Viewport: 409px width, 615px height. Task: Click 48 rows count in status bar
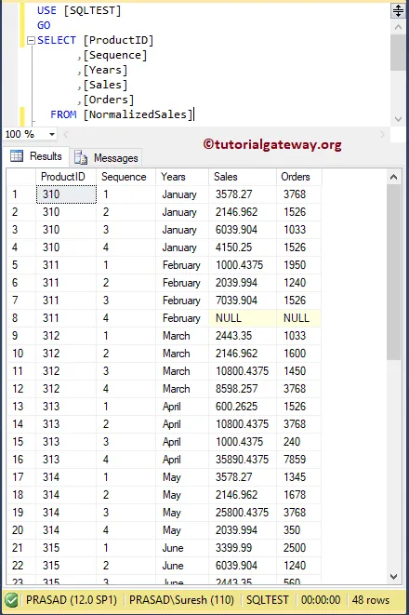point(371,600)
